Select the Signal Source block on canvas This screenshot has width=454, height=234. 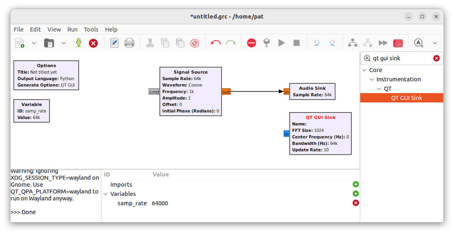[x=190, y=72]
